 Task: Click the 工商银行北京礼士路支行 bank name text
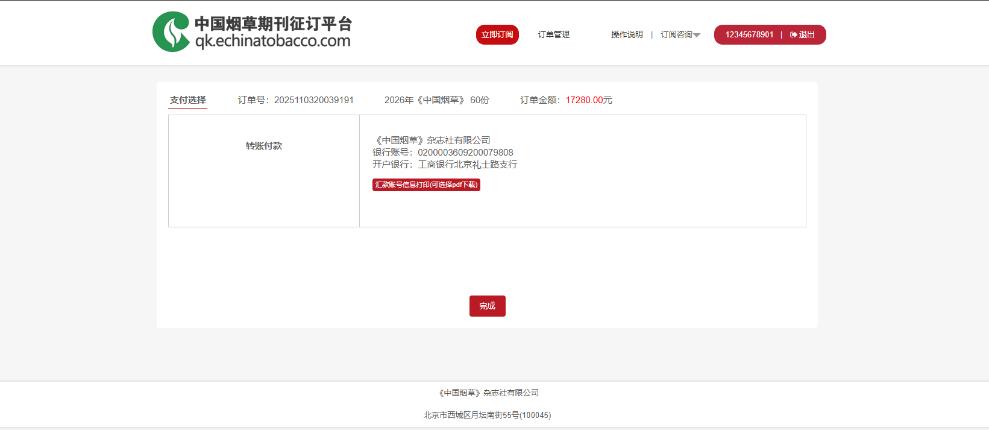pyautogui.click(x=468, y=165)
